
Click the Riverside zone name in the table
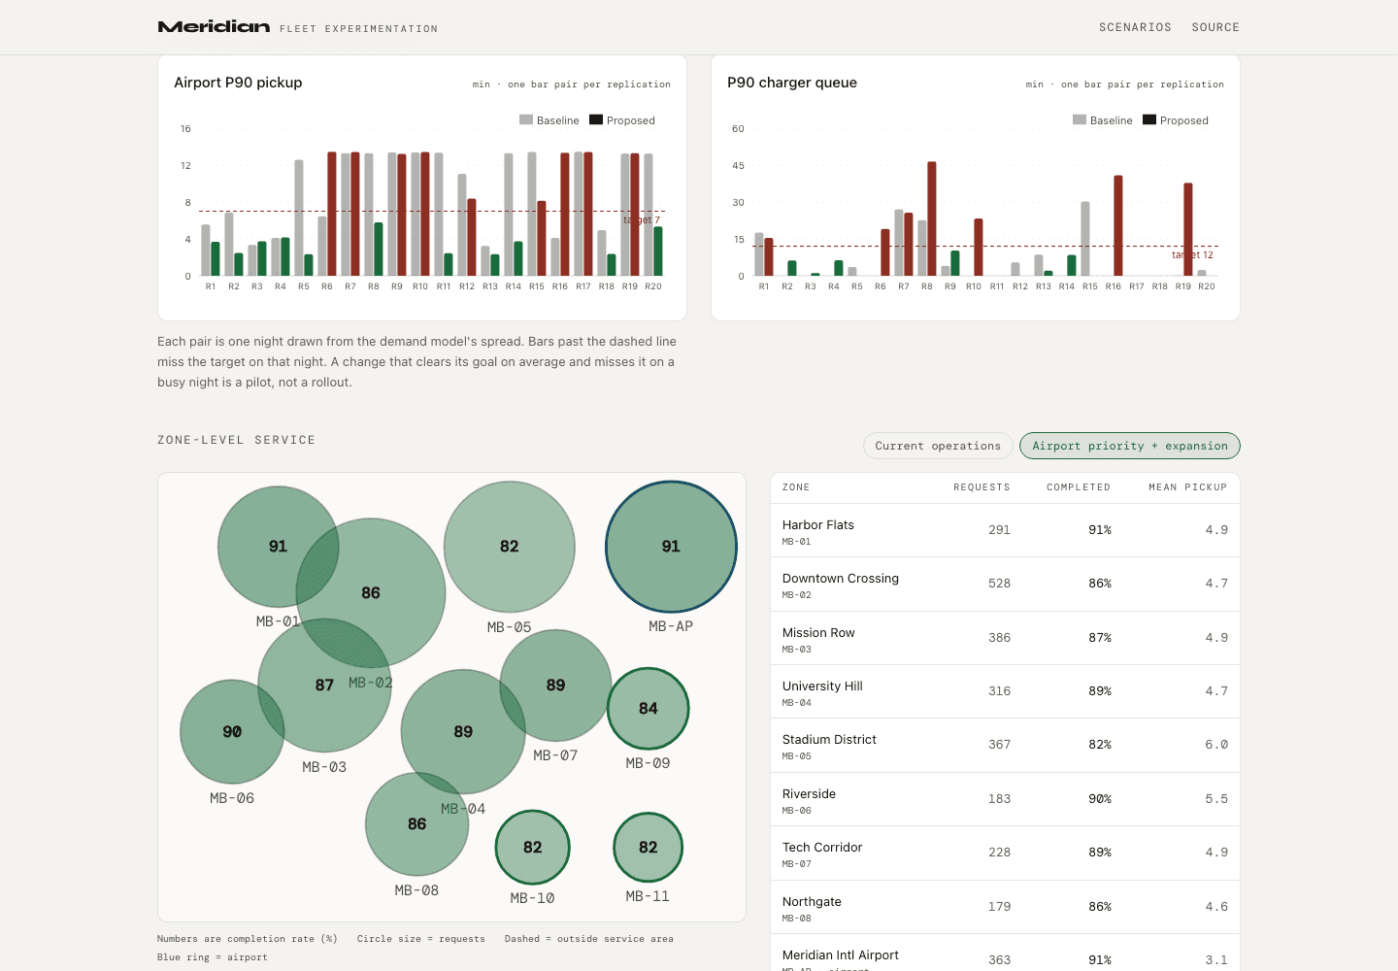click(x=809, y=794)
